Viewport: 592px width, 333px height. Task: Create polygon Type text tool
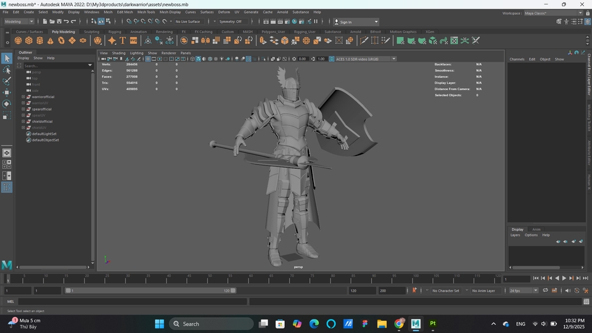[x=123, y=41]
